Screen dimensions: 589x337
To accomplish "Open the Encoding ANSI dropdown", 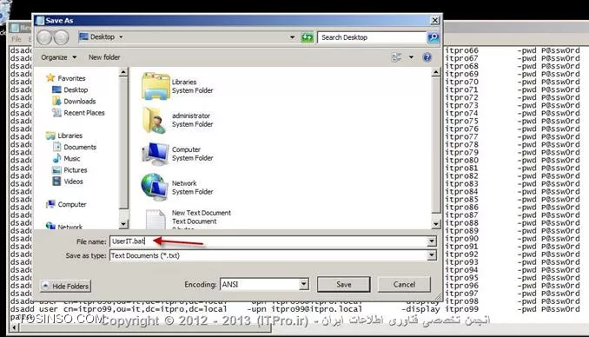I will pos(304,284).
